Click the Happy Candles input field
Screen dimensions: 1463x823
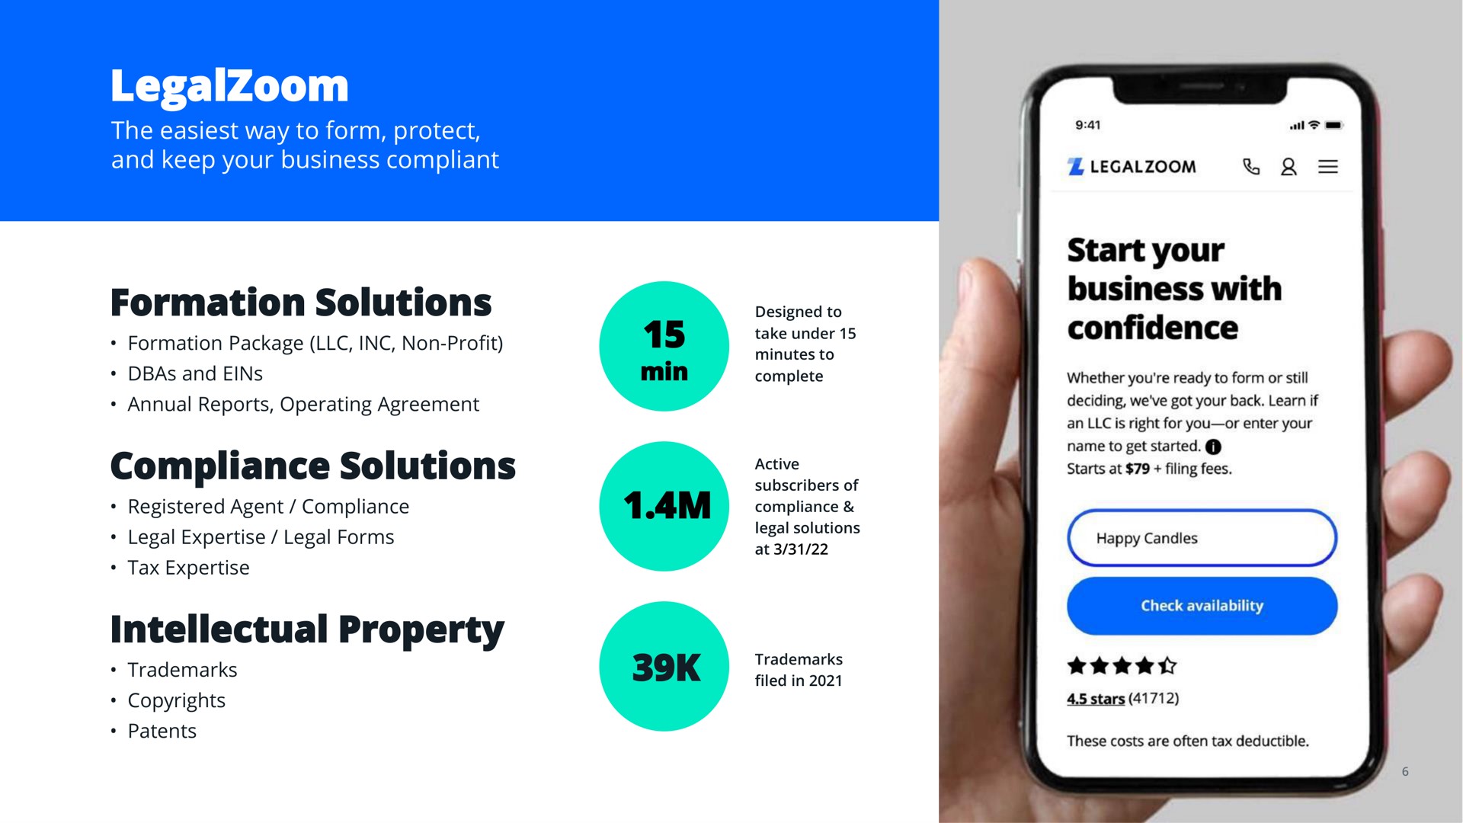1201,536
